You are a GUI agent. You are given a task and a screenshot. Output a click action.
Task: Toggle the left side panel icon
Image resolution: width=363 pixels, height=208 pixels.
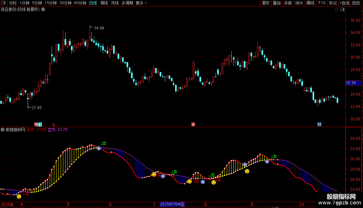tap(4, 3)
